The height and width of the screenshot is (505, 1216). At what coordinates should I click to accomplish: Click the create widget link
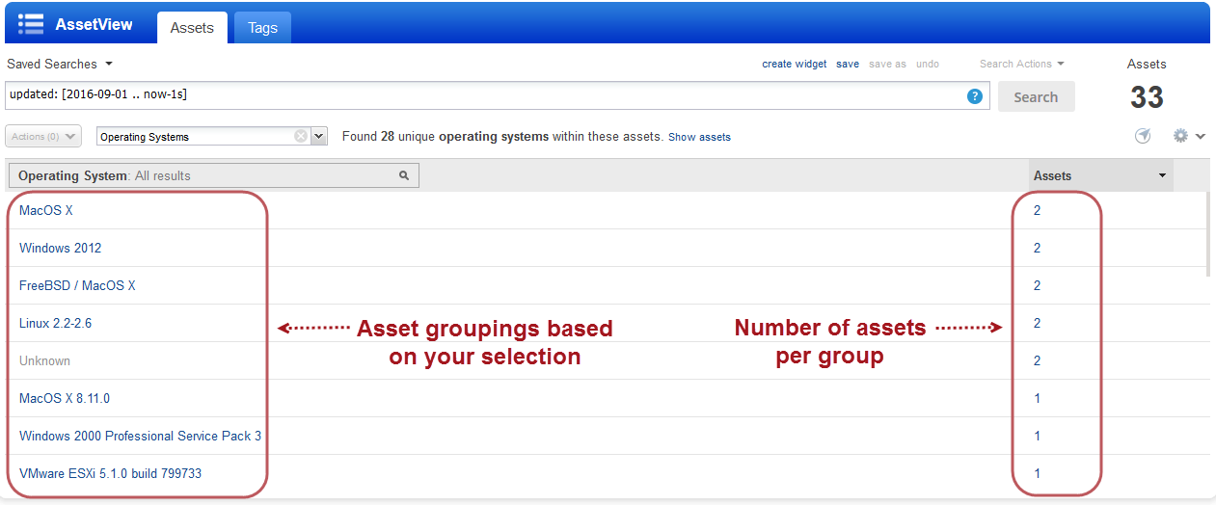click(795, 64)
